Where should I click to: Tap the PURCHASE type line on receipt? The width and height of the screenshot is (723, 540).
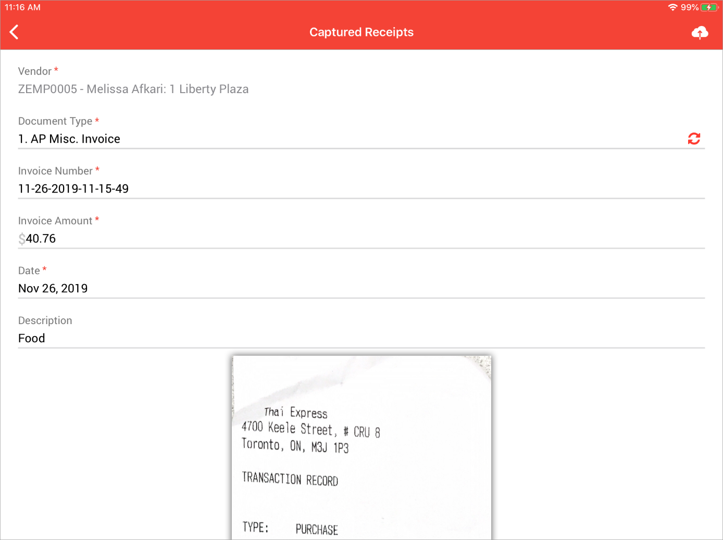290,529
